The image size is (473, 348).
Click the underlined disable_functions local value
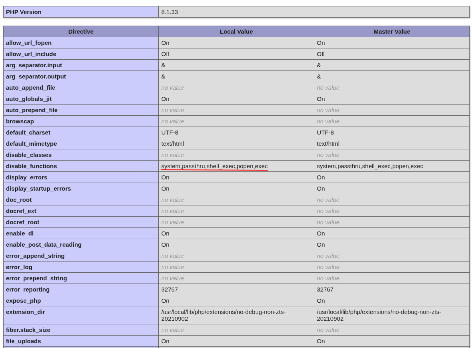pos(214,166)
